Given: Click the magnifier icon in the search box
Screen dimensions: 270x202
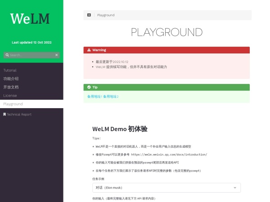Looking at the screenshot, I should [7, 55].
